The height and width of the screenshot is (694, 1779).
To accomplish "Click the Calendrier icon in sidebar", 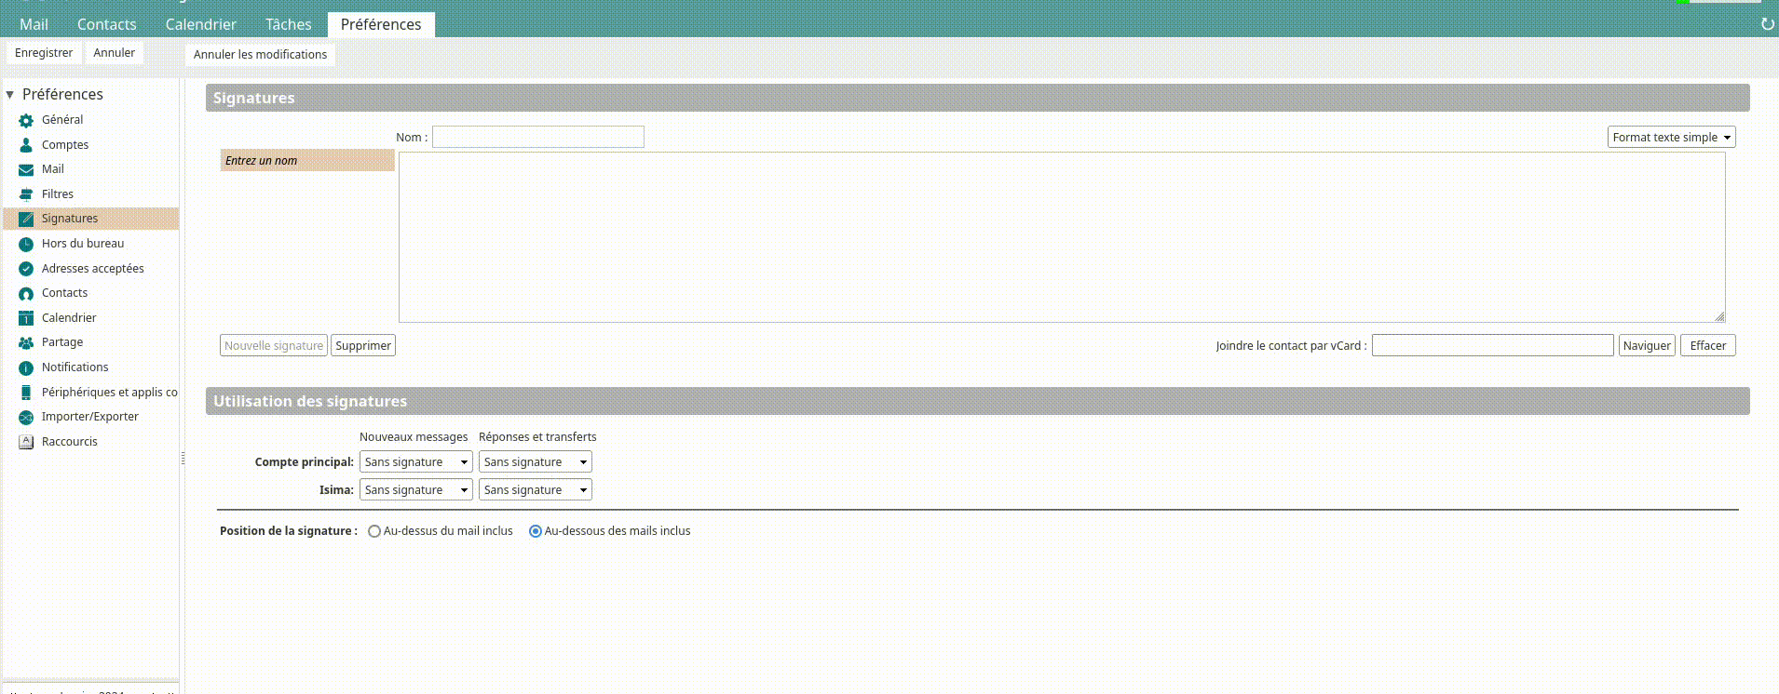I will pyautogui.click(x=26, y=318).
